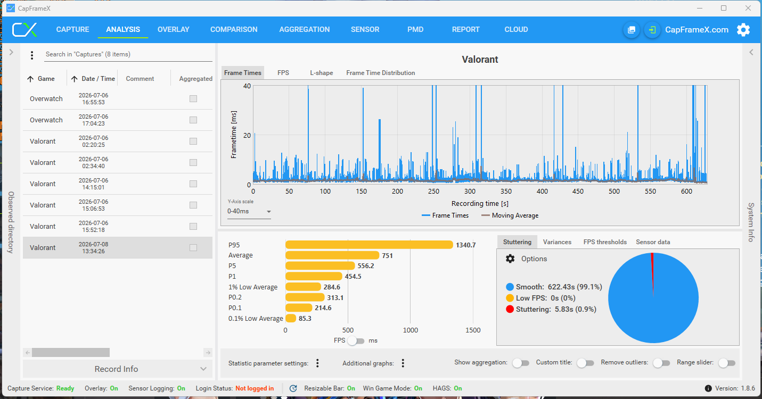The image size is (762, 399).
Task: Click the CapFrameX CX logo in the header
Action: click(24, 30)
